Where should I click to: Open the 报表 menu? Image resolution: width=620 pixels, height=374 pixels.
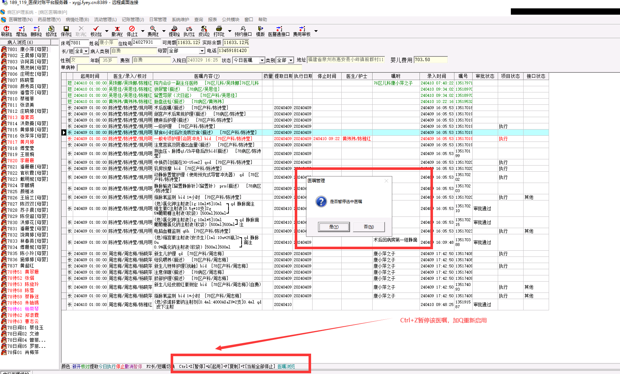click(212, 20)
